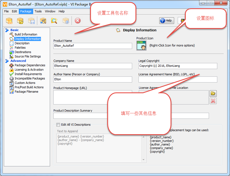Open the File menu
The height and width of the screenshot is (176, 230).
6,11
